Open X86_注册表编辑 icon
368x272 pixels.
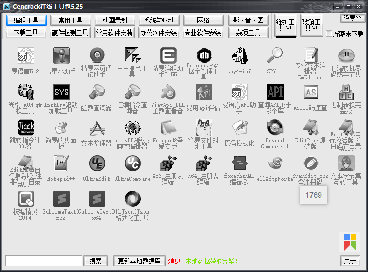click(x=168, y=163)
